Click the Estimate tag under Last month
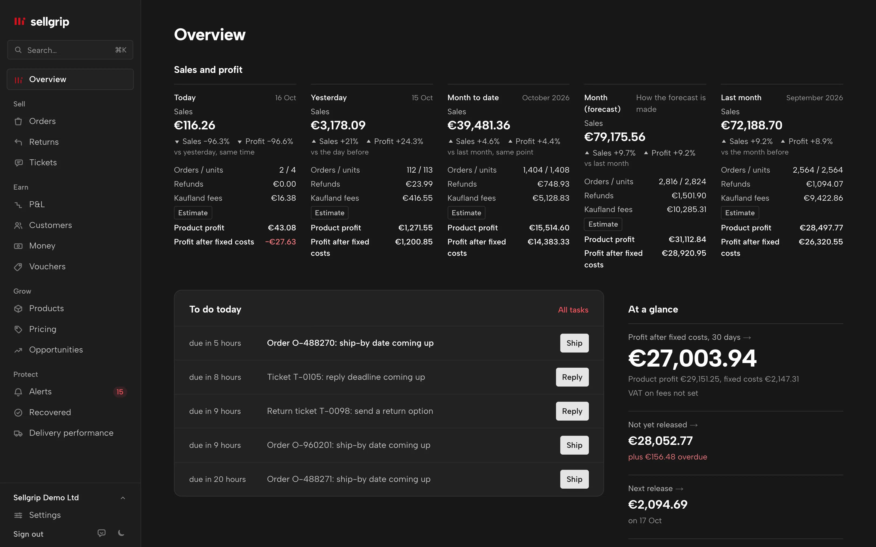This screenshot has height=547, width=876. point(740,213)
